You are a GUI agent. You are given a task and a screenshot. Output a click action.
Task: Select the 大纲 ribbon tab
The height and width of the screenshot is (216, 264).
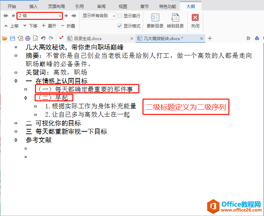tap(191, 7)
